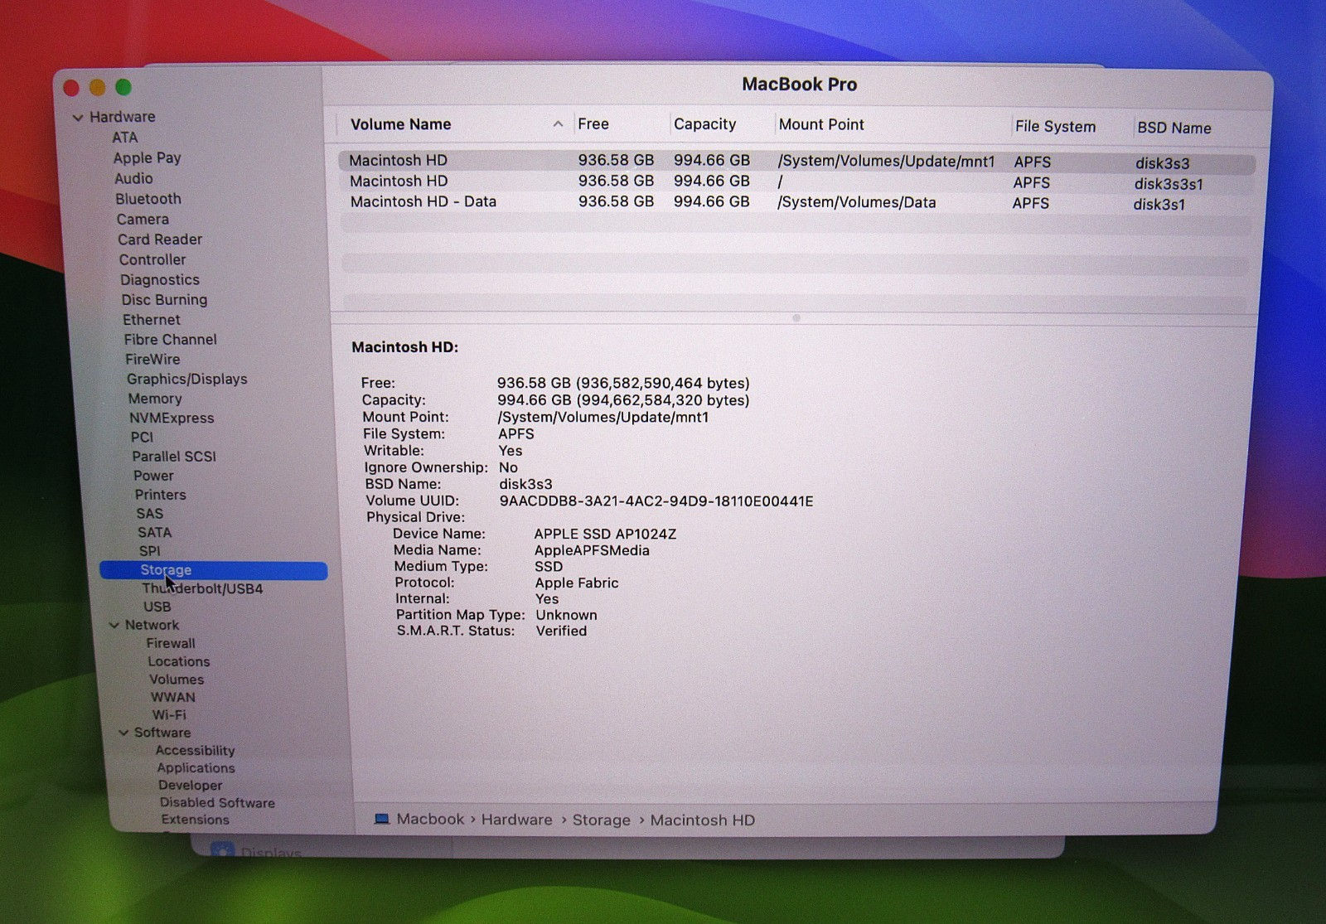Screen dimensions: 1326x924
Task: Show Card Reader information
Action: pos(160,239)
